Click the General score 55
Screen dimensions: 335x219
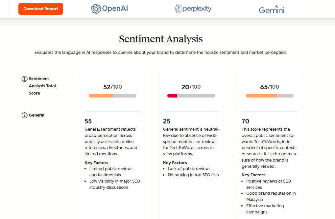pos(88,121)
